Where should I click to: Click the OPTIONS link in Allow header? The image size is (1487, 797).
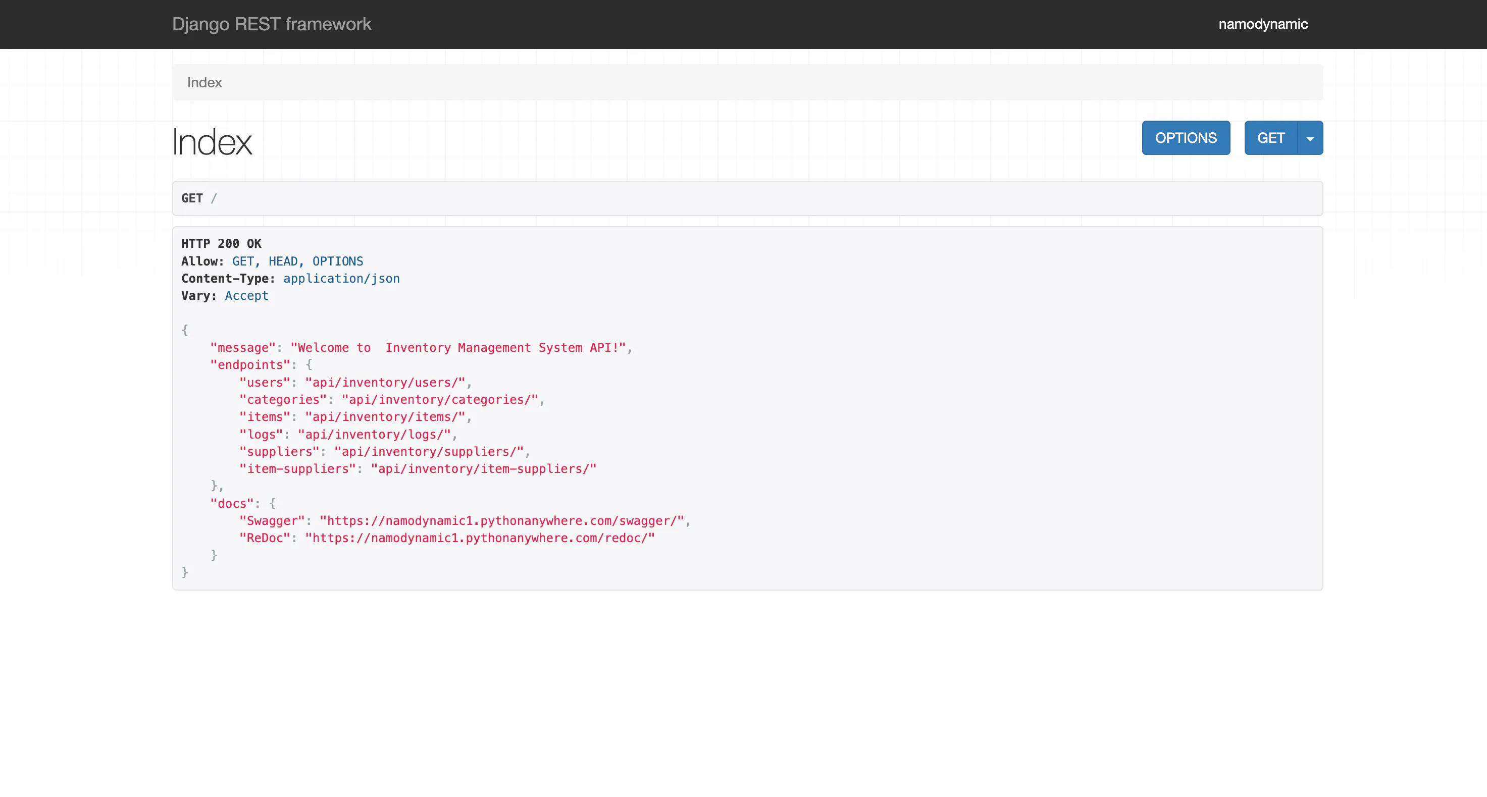(337, 261)
